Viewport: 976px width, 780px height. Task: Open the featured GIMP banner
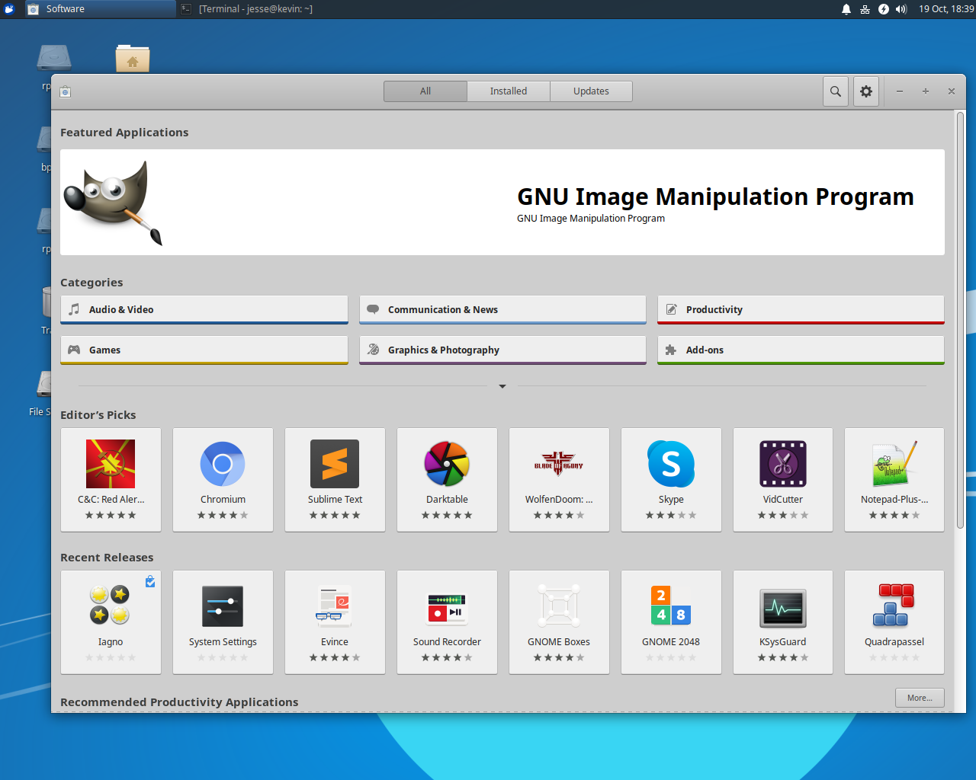point(502,202)
